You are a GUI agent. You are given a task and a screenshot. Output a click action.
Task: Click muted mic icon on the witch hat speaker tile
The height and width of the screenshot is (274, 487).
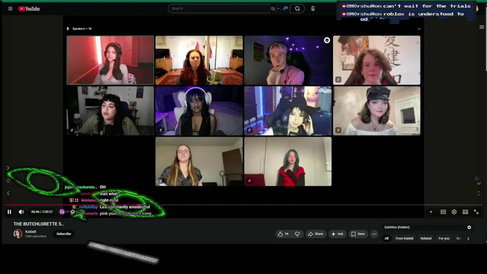[249, 130]
